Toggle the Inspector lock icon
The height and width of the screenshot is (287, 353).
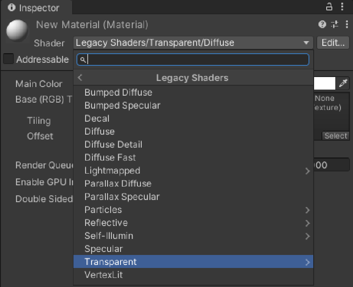click(x=329, y=7)
